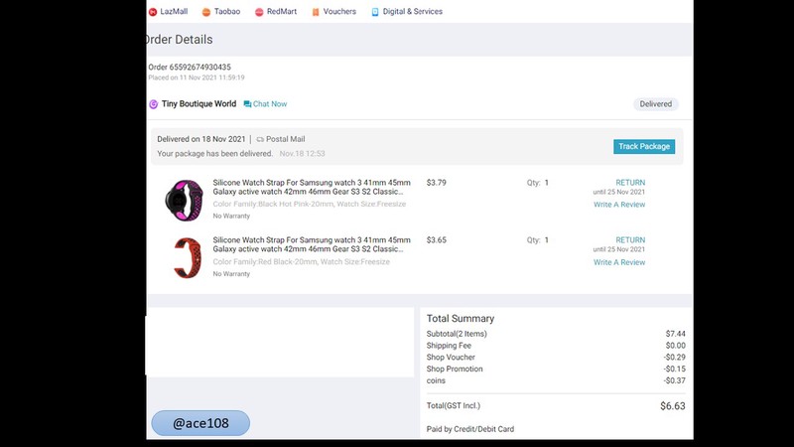Click the Order Details page heading
794x447 pixels.
click(x=180, y=40)
